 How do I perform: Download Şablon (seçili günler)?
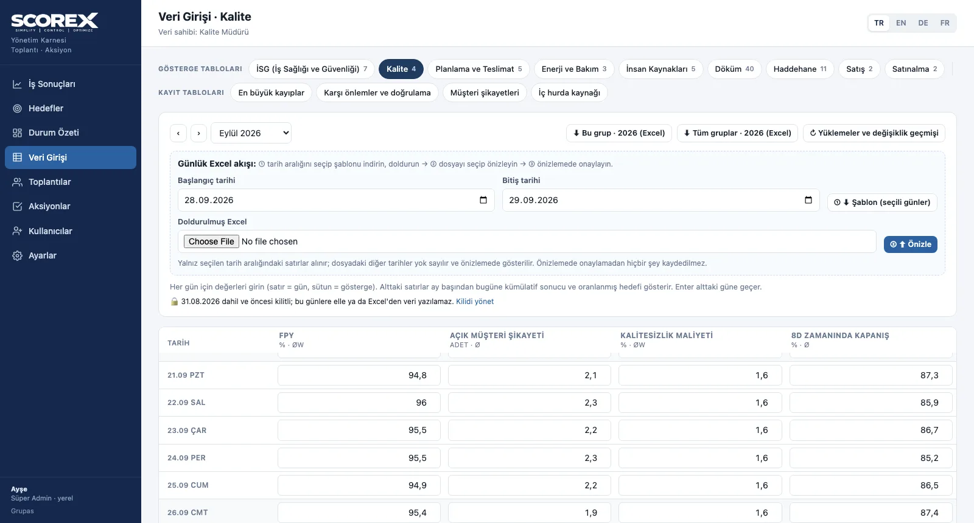882,203
